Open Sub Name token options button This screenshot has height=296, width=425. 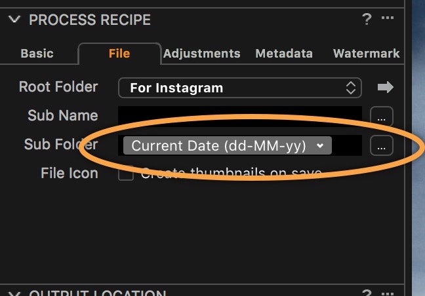click(x=382, y=117)
